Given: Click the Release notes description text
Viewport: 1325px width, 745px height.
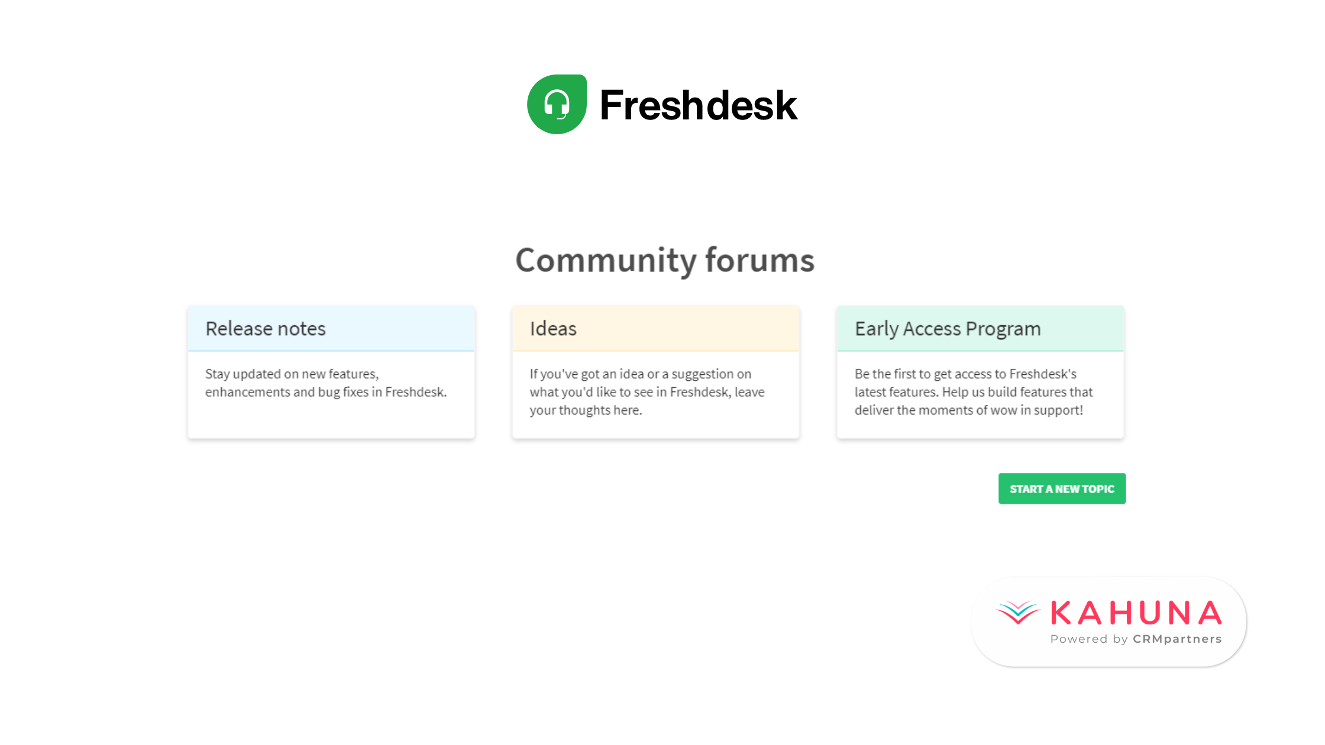Looking at the screenshot, I should click(326, 383).
